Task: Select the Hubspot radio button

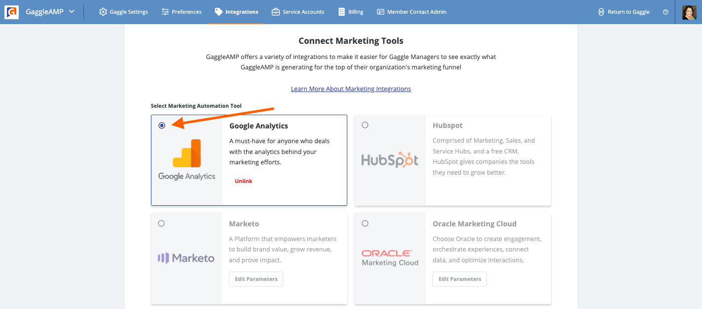Action: (x=365, y=125)
